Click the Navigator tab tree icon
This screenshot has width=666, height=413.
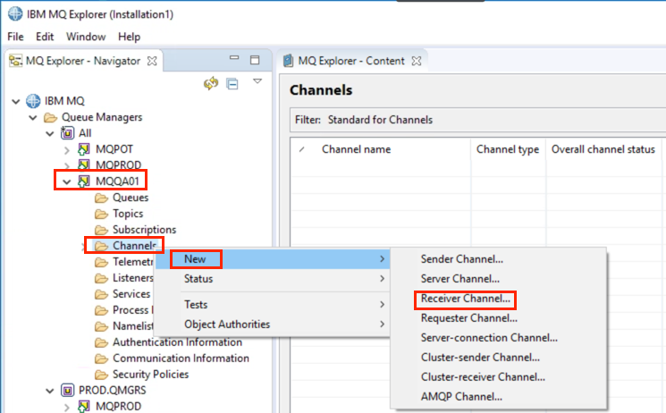click(x=16, y=61)
